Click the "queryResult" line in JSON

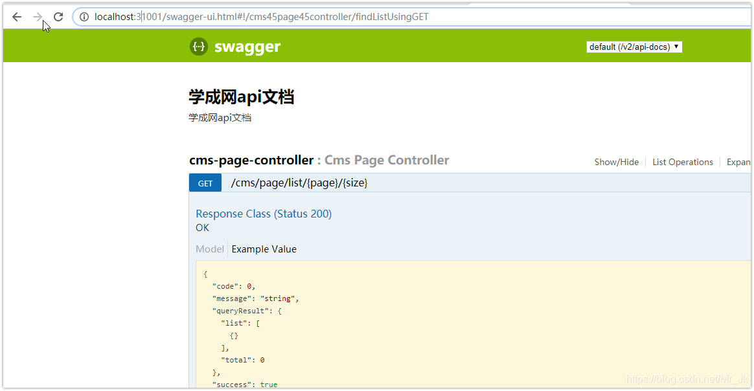247,311
